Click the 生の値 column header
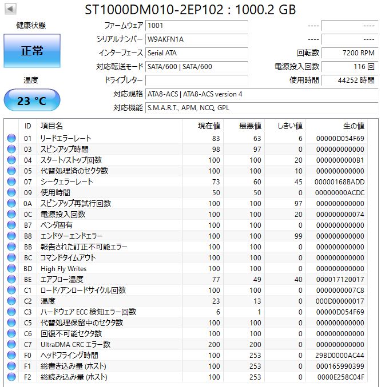 coord(353,126)
